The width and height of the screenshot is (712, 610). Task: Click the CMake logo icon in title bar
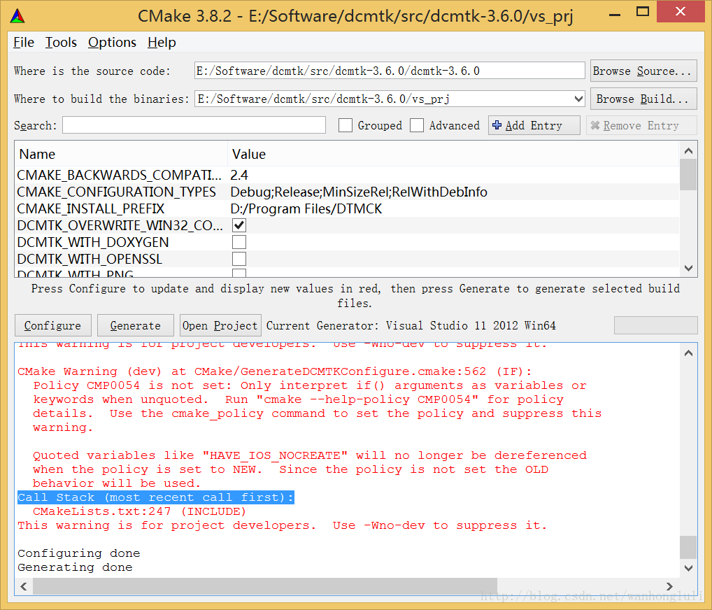[17, 16]
